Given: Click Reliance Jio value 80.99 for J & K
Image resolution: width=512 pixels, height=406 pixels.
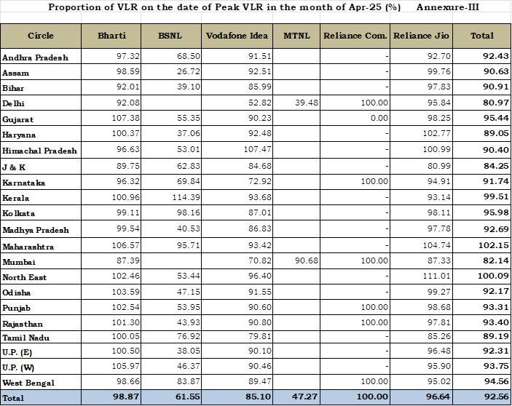Looking at the screenshot, I should click(439, 166).
